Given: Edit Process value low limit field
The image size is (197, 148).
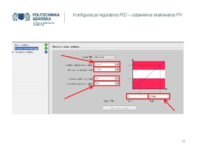Looking at the screenshot, I should [105, 78].
